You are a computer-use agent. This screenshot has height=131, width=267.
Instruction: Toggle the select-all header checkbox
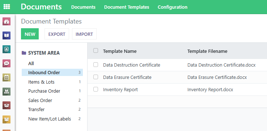[x=96, y=51]
